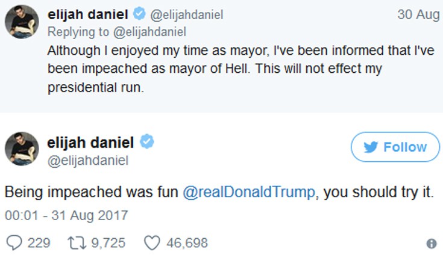Click the verified badge in the top tweet
This screenshot has width=443, height=255.
click(140, 15)
